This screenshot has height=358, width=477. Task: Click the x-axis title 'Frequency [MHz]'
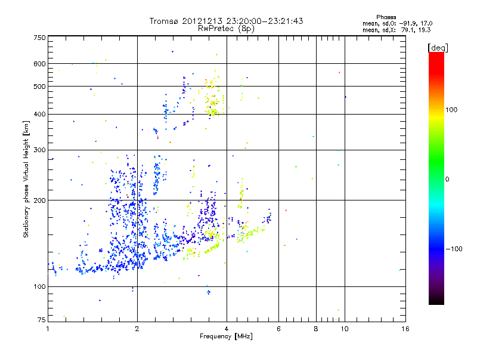tap(226, 337)
